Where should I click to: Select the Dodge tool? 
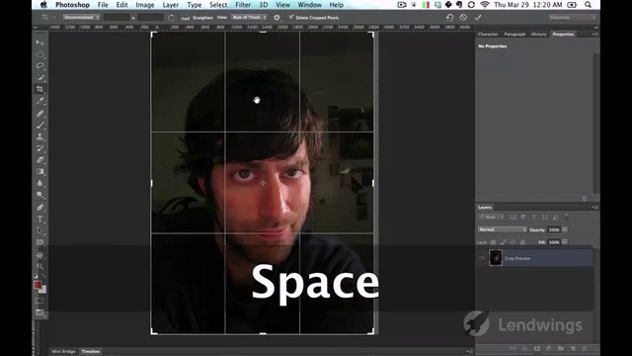39,196
